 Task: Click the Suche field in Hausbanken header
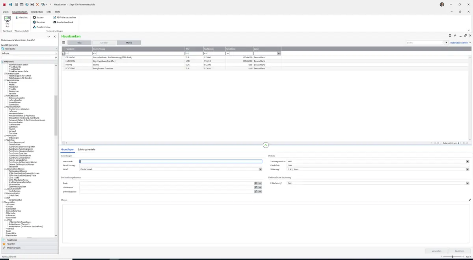pyautogui.click(x=425, y=43)
